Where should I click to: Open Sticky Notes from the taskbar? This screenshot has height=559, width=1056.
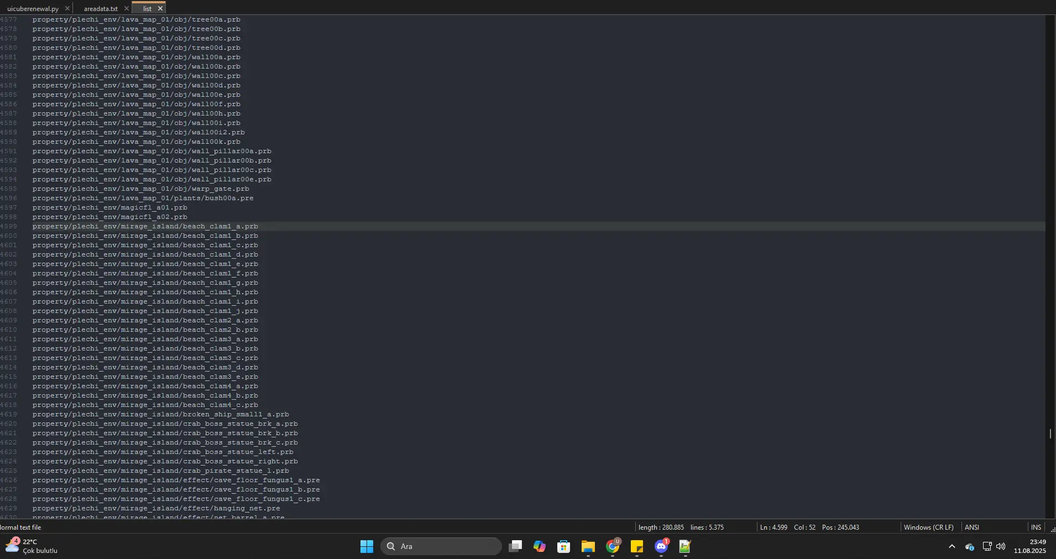pos(637,546)
